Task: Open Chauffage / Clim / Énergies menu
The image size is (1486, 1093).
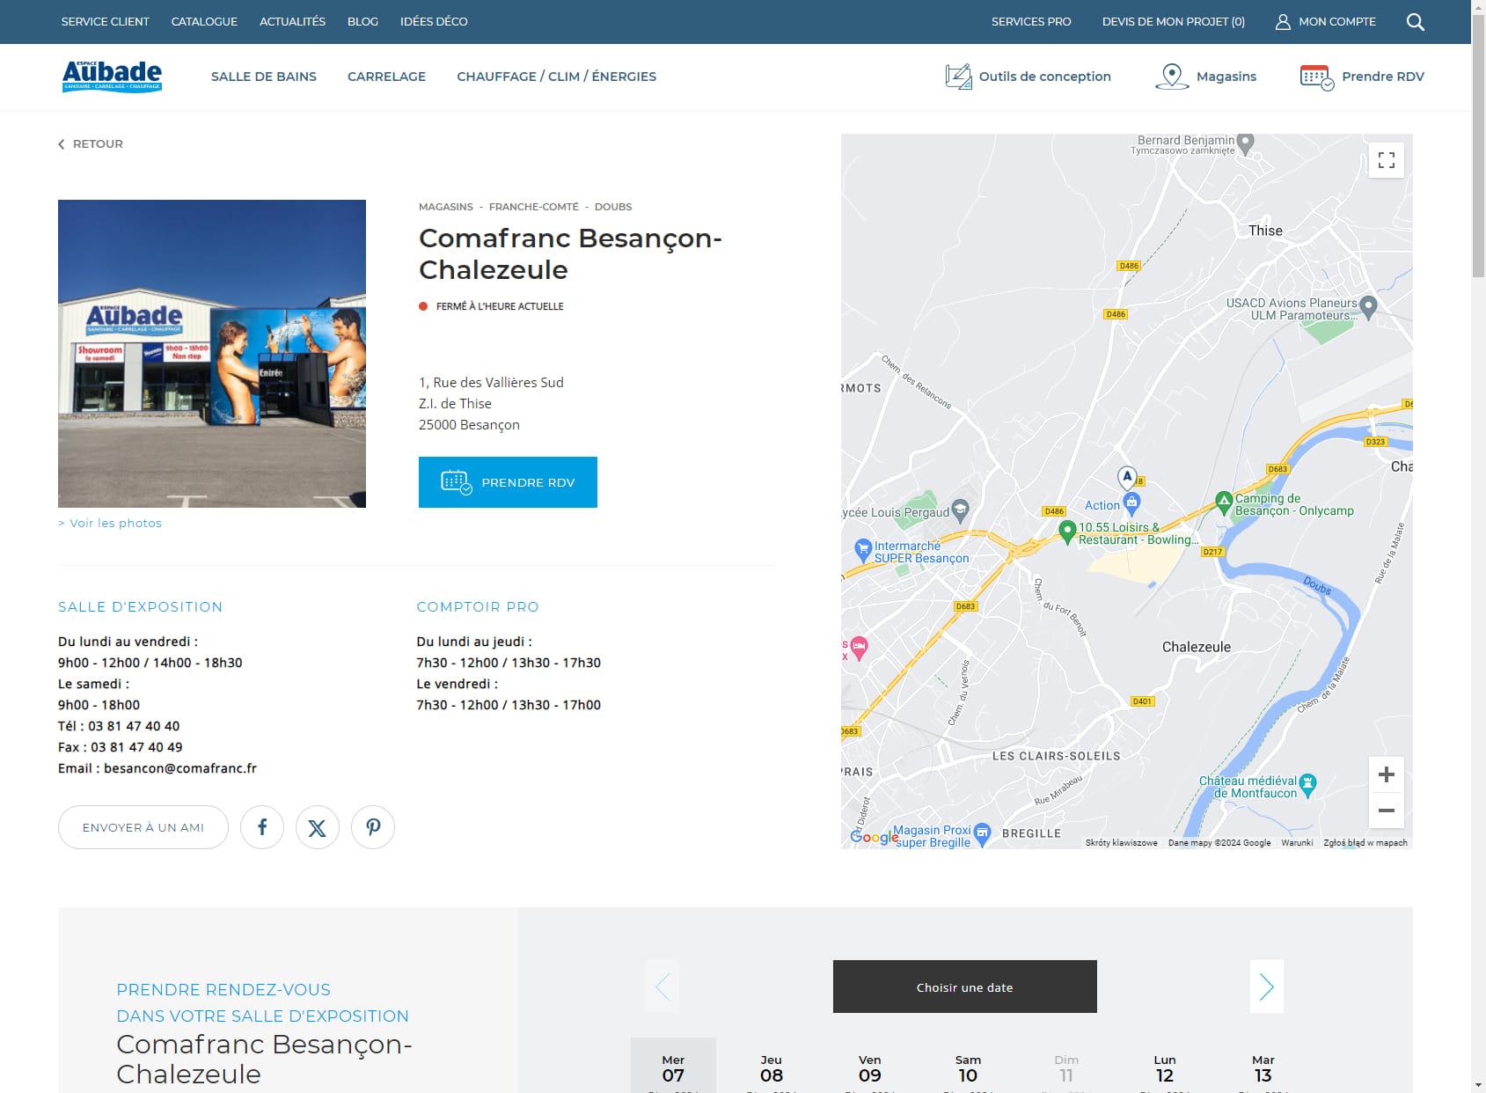Action: tap(556, 77)
